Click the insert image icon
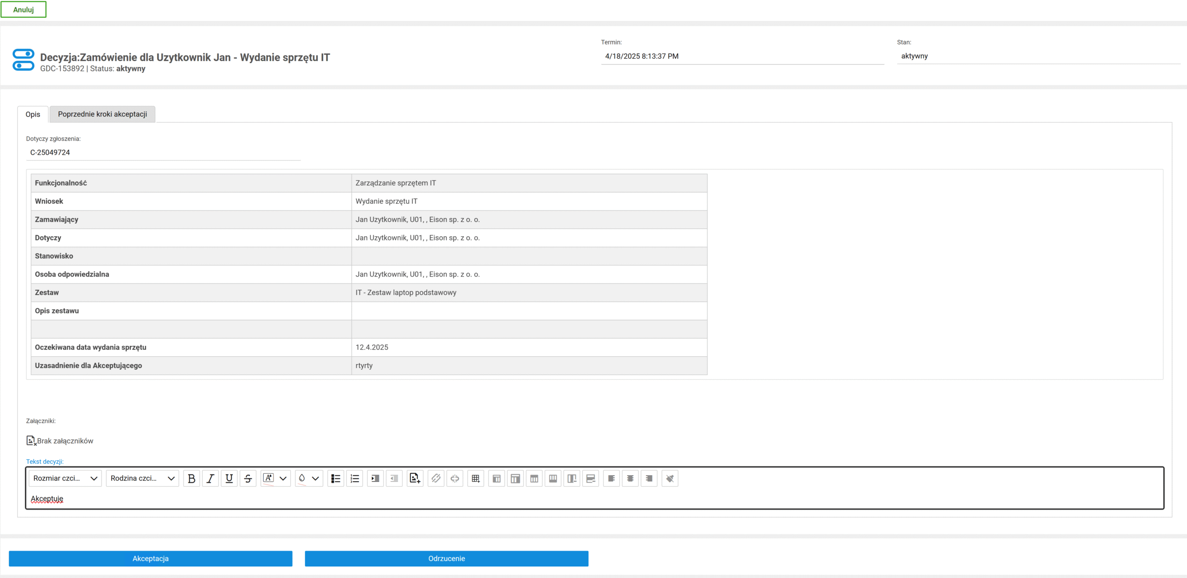Image resolution: width=1187 pixels, height=578 pixels. click(x=415, y=478)
